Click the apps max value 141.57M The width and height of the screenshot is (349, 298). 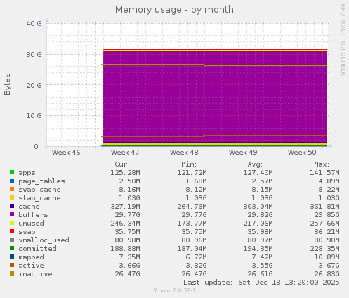324,173
